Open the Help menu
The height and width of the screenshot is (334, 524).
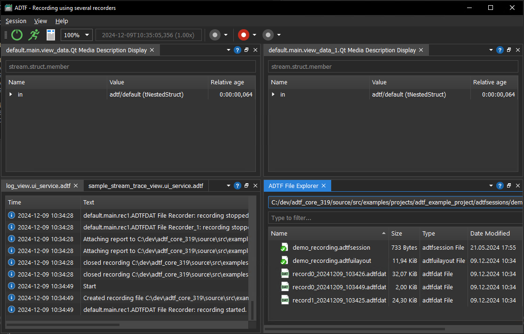(62, 21)
